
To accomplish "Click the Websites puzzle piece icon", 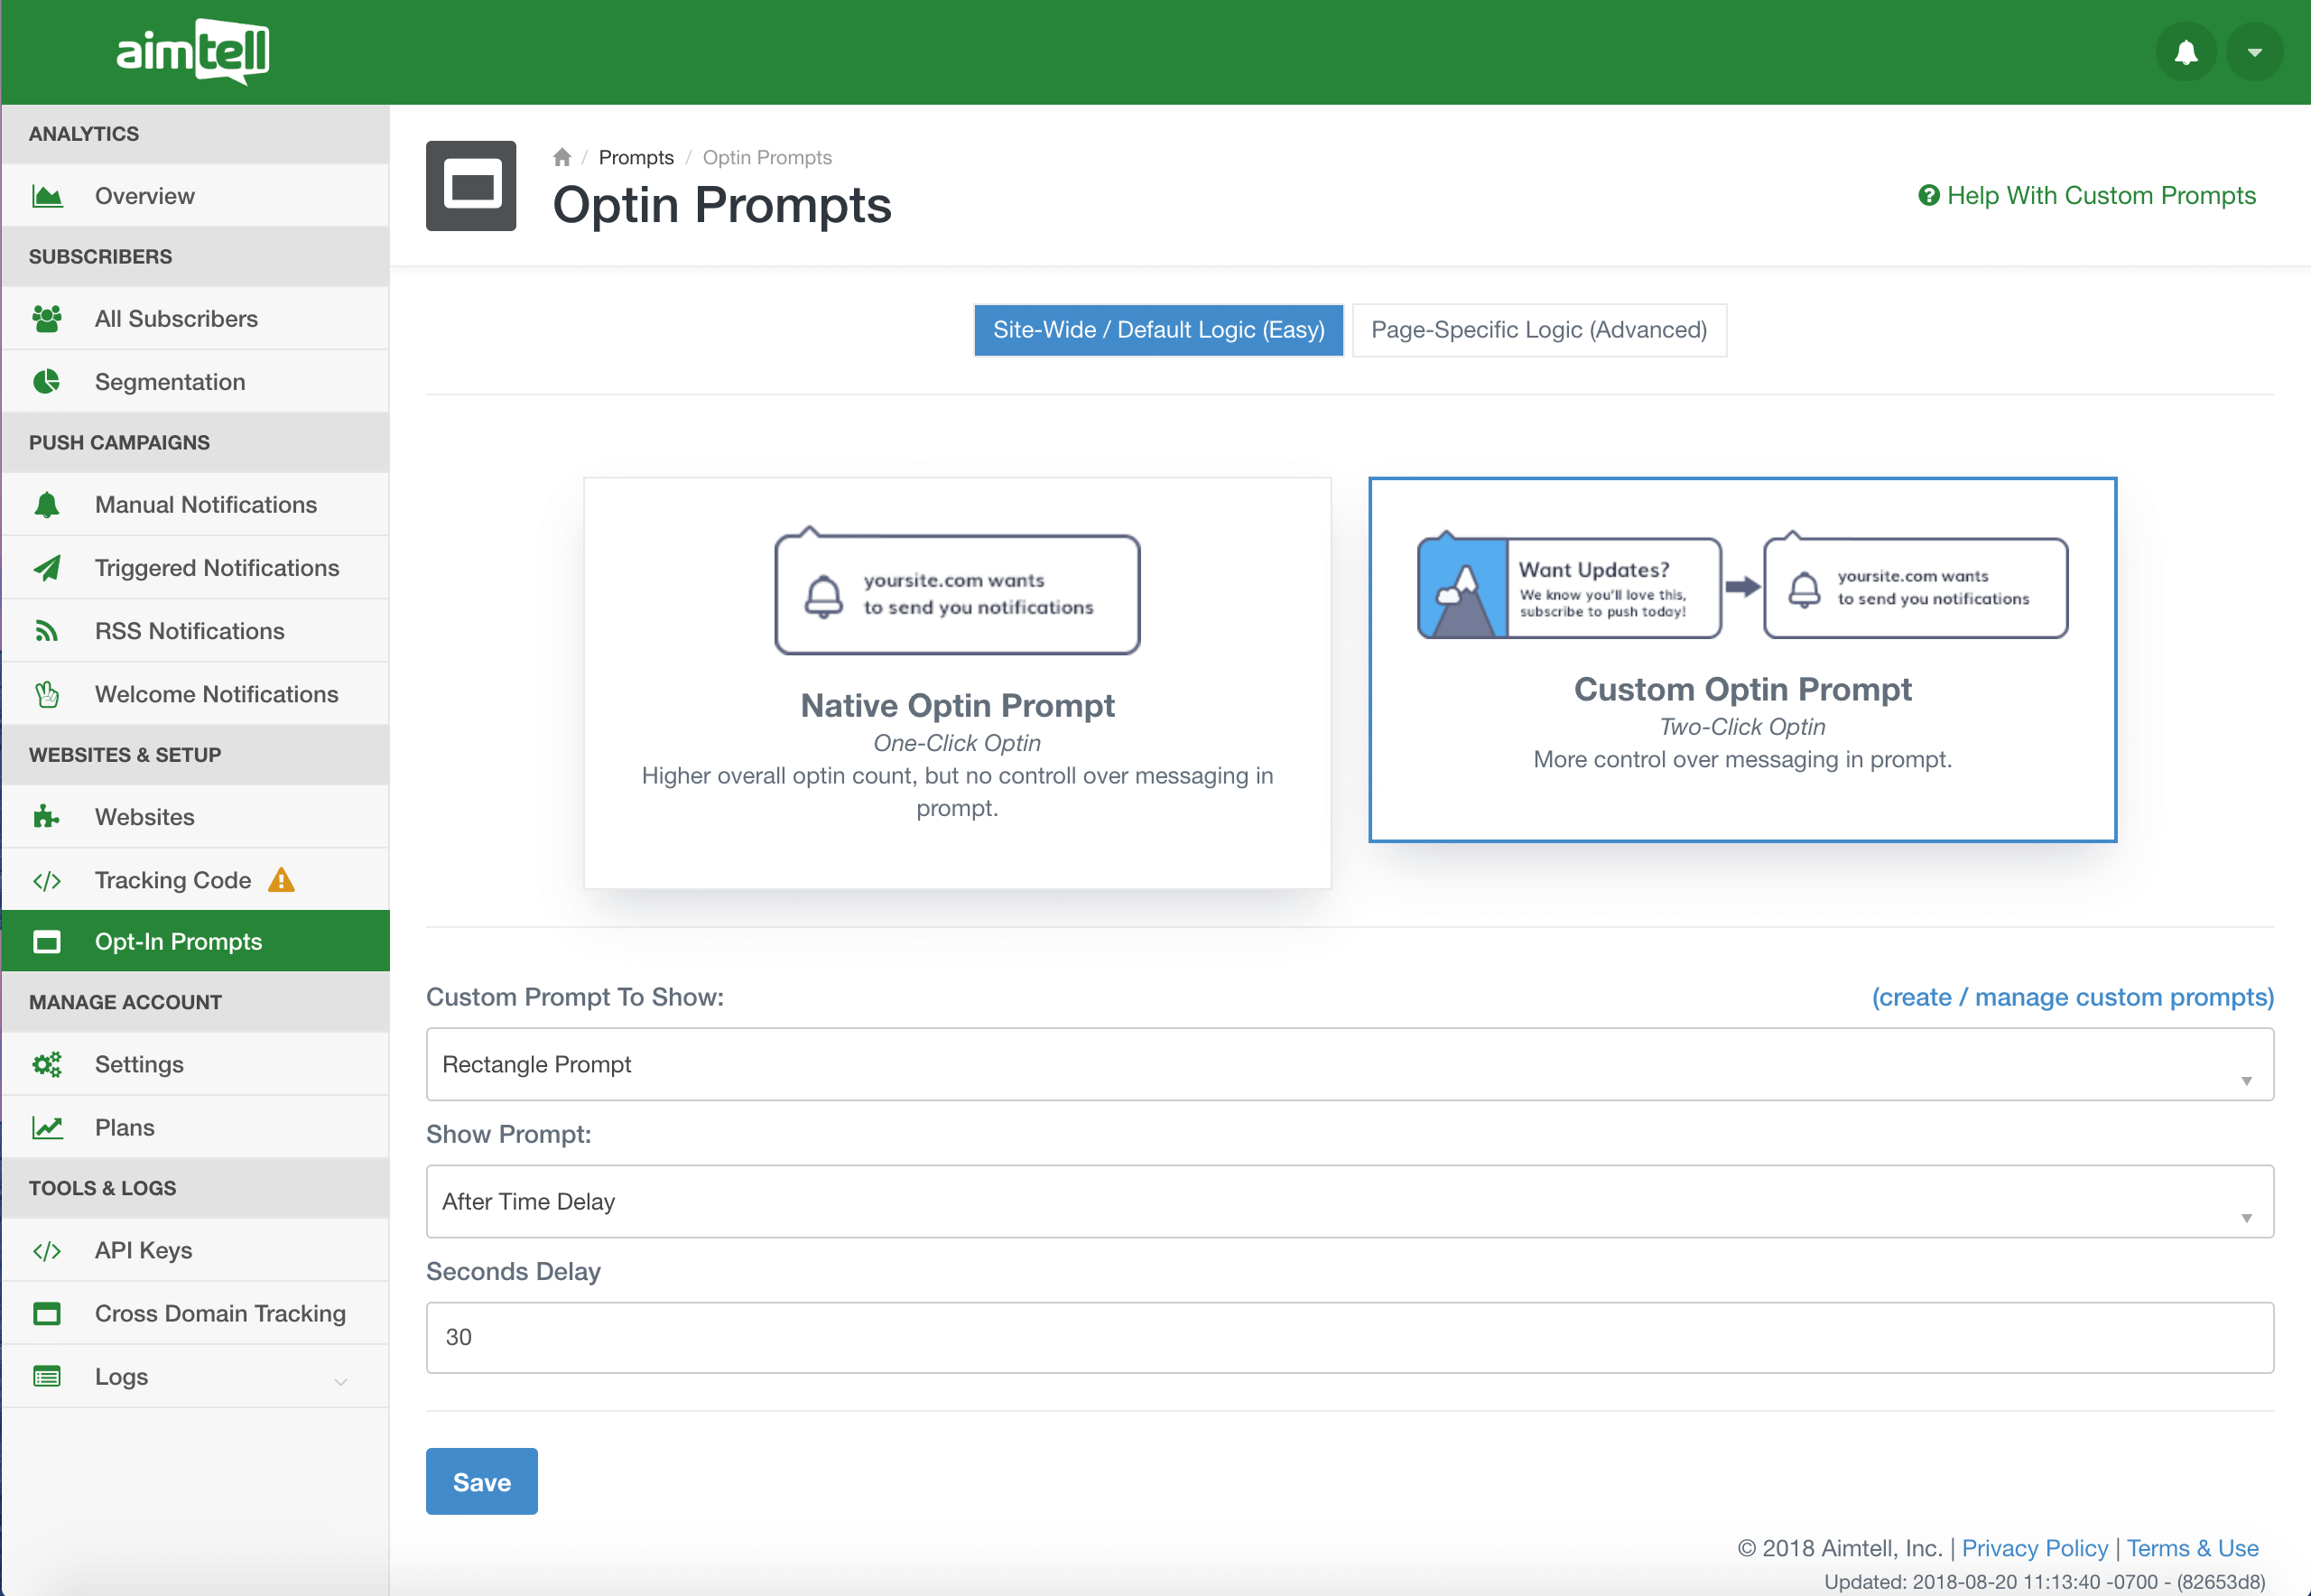I will point(47,817).
